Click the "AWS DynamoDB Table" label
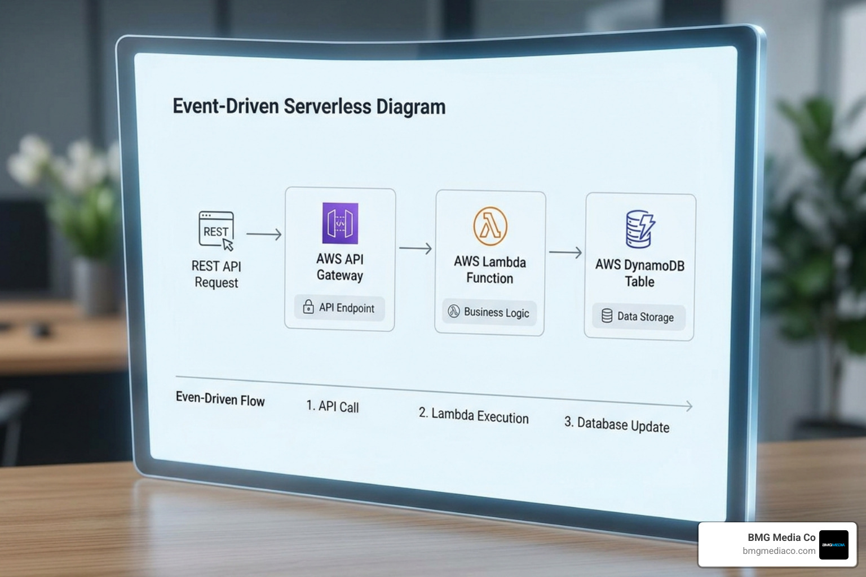The width and height of the screenshot is (866, 577). 640,273
